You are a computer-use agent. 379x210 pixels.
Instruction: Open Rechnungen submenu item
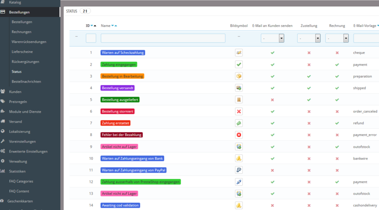(22, 32)
